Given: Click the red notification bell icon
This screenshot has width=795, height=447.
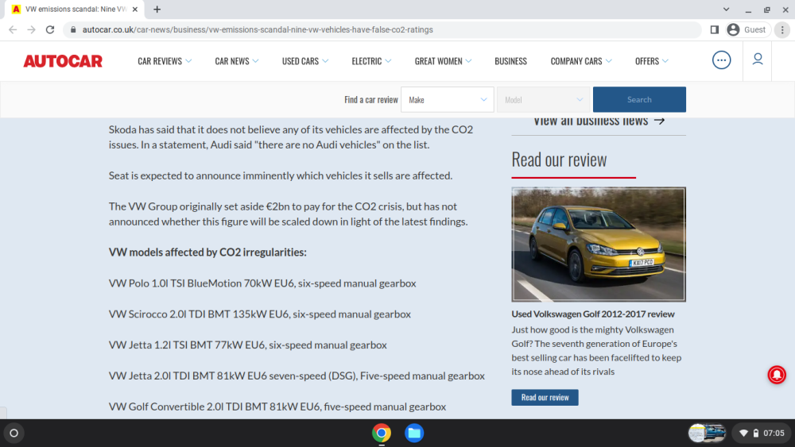Looking at the screenshot, I should tap(776, 375).
